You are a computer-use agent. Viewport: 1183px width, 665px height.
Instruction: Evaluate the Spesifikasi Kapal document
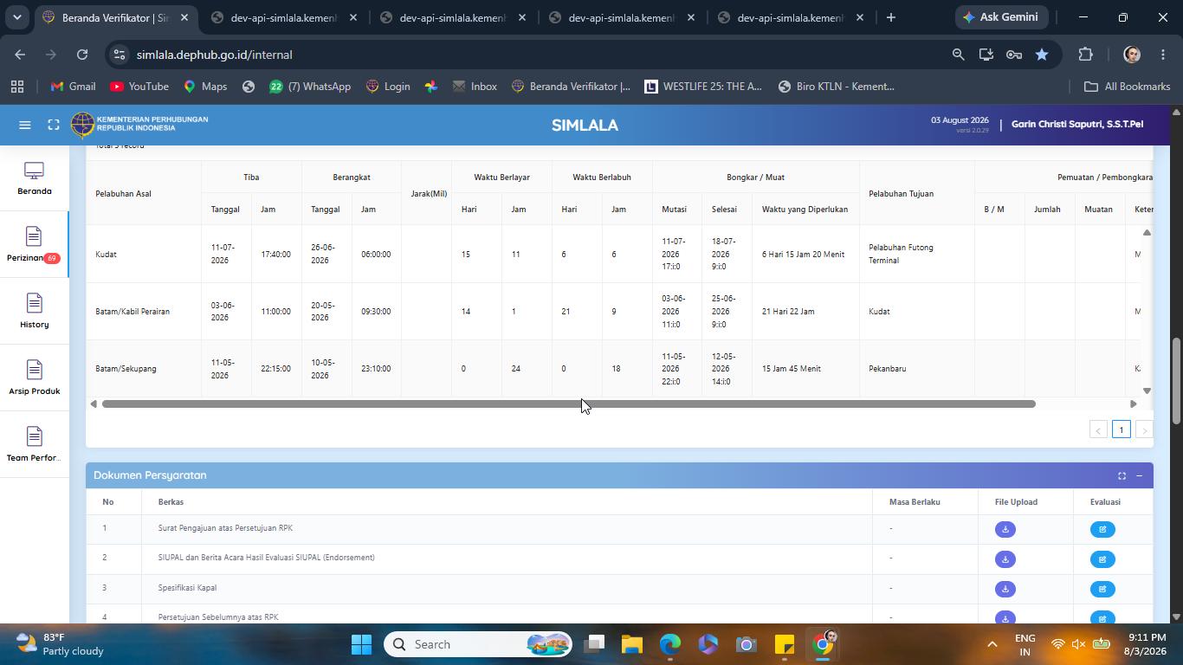1102,589
